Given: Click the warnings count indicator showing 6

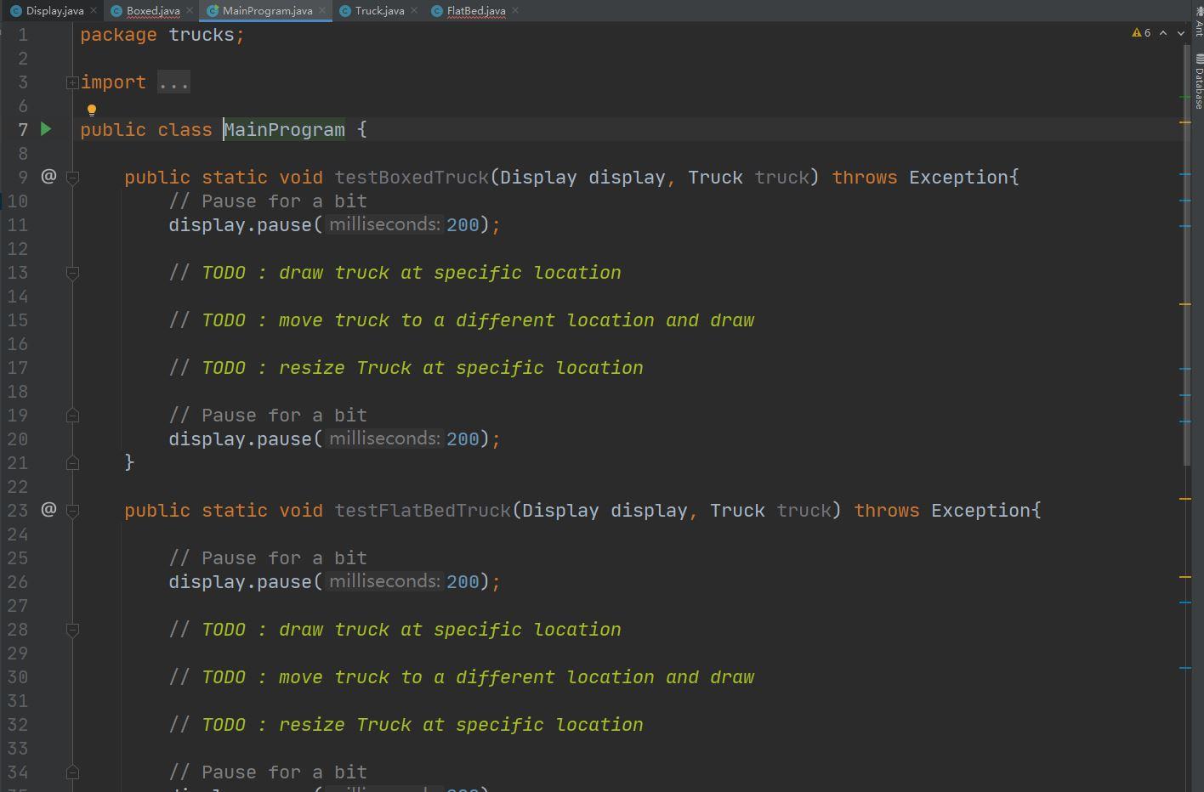Looking at the screenshot, I should click(1141, 33).
